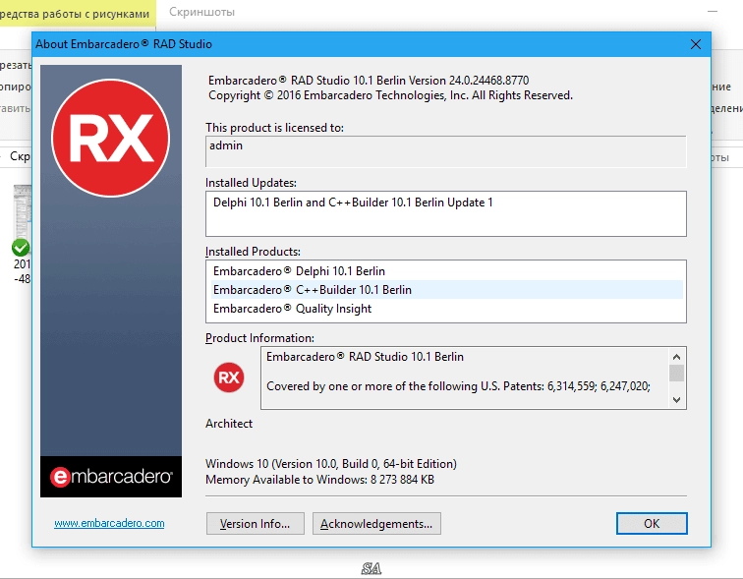Image resolution: width=743 pixels, height=579 pixels.
Task: Click the Product Information scrollbar thumb
Action: [x=676, y=373]
